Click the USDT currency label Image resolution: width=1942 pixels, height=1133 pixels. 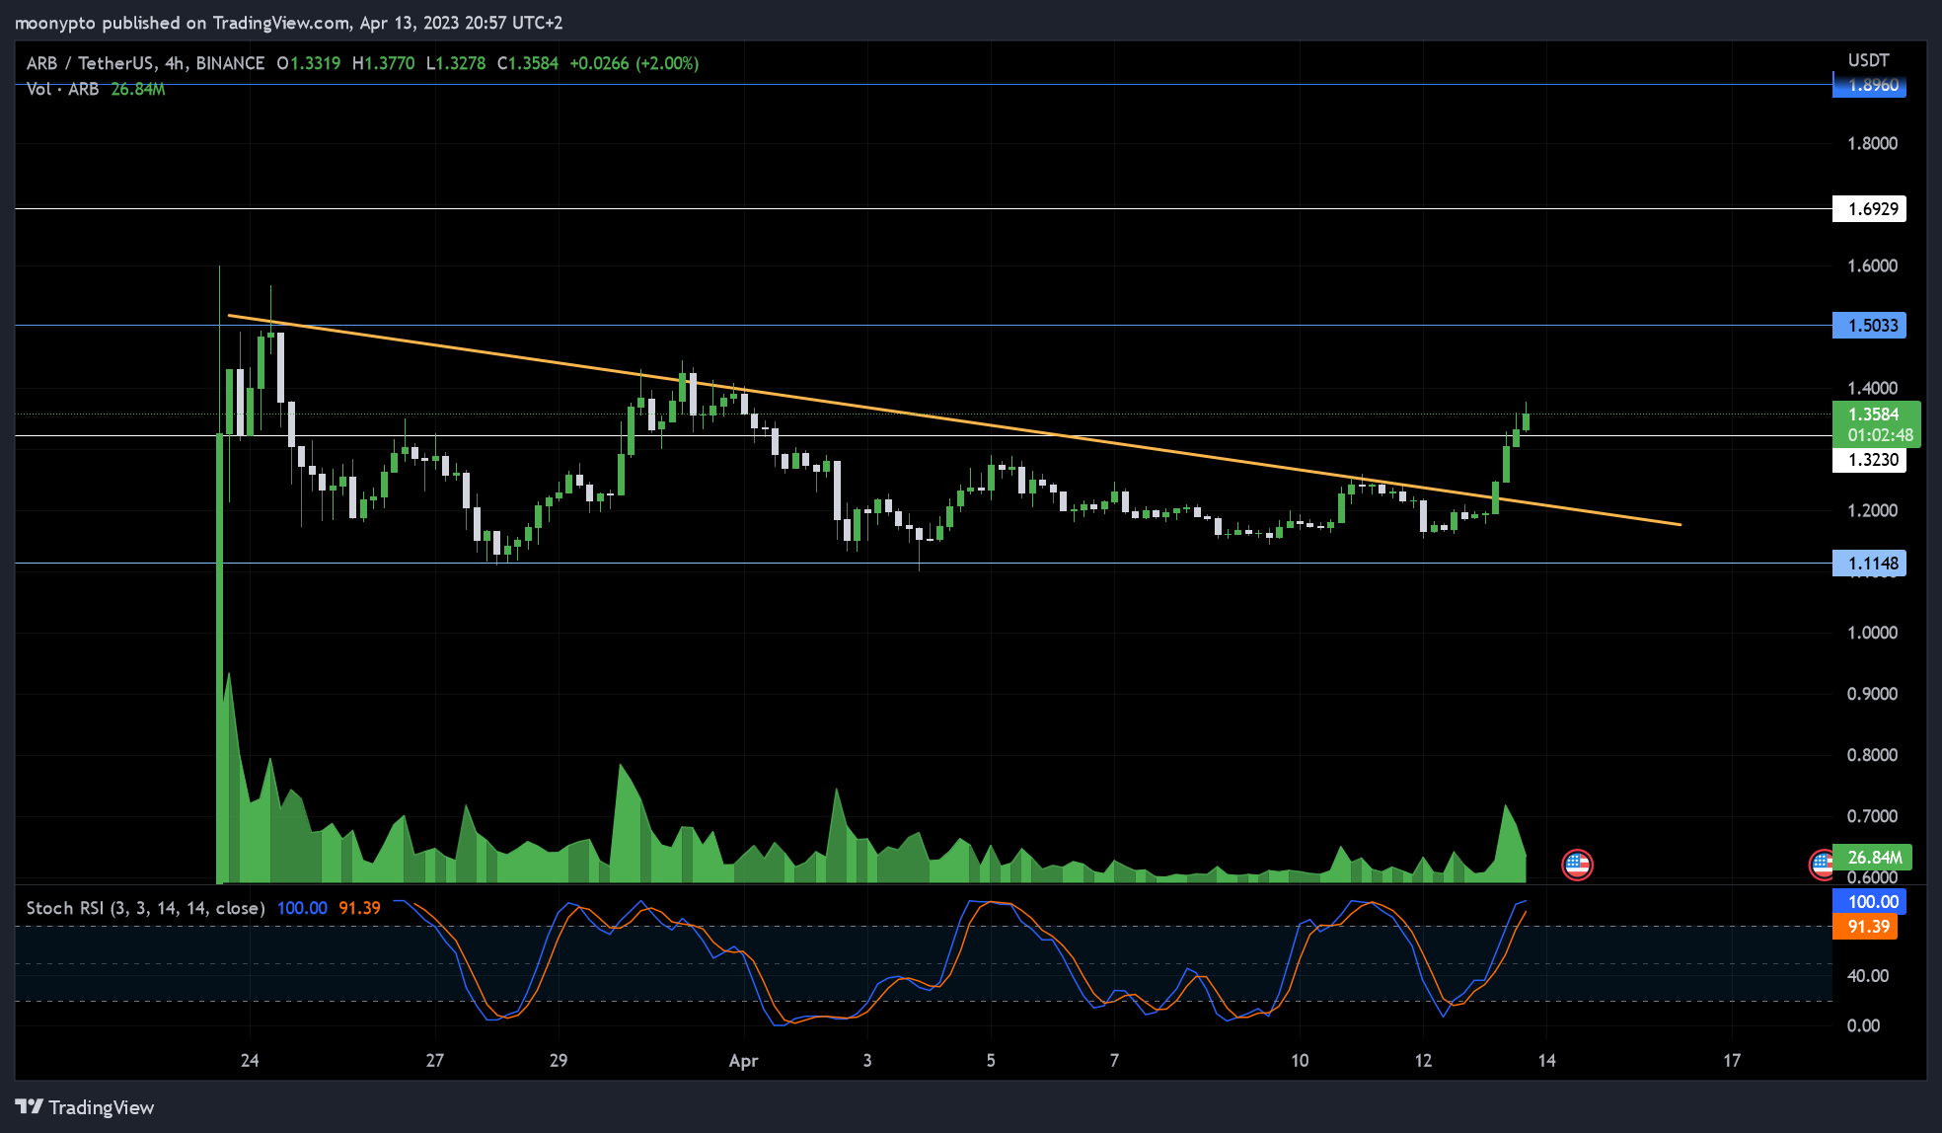(x=1868, y=60)
